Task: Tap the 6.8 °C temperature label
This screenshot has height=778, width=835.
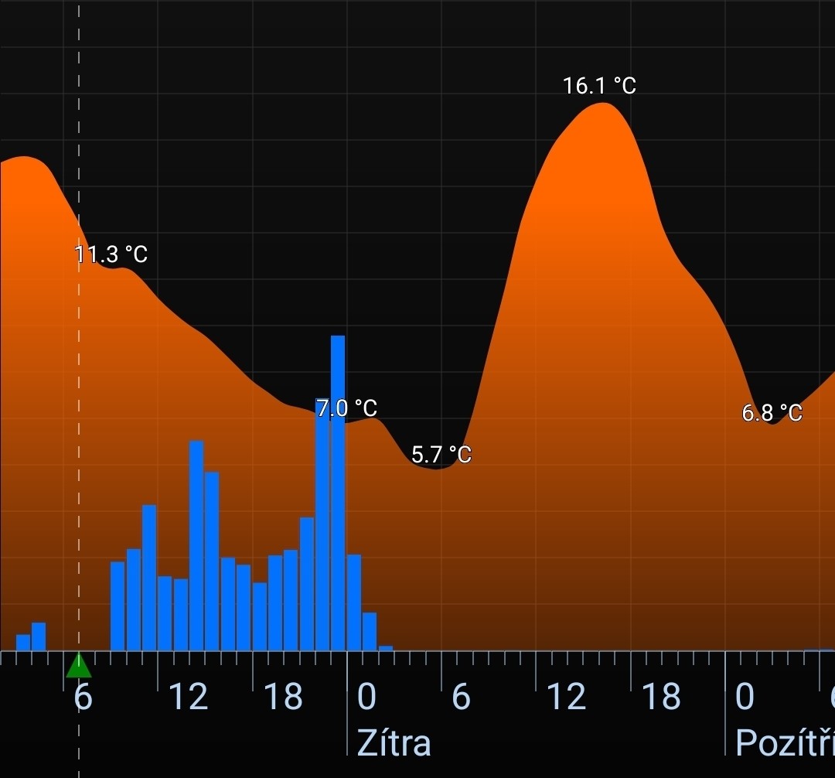Action: (772, 413)
